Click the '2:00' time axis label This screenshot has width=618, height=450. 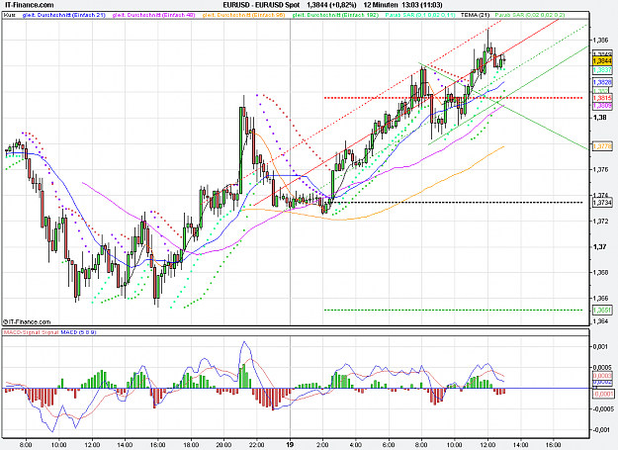322,445
